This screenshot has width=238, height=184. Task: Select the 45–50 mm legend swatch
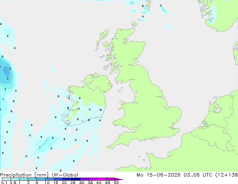(x=110, y=179)
